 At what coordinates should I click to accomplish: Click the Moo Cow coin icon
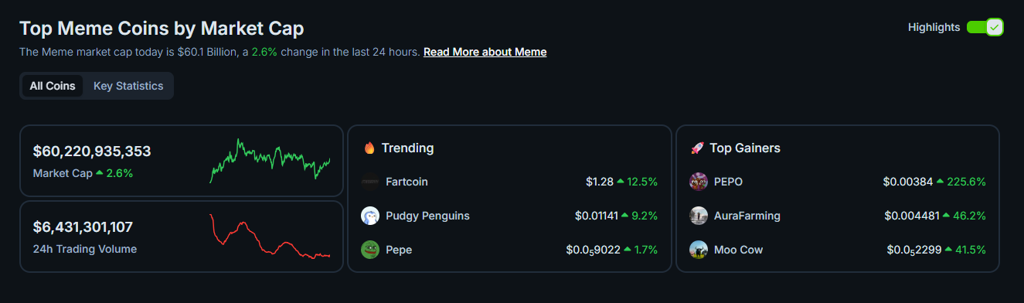click(x=699, y=250)
